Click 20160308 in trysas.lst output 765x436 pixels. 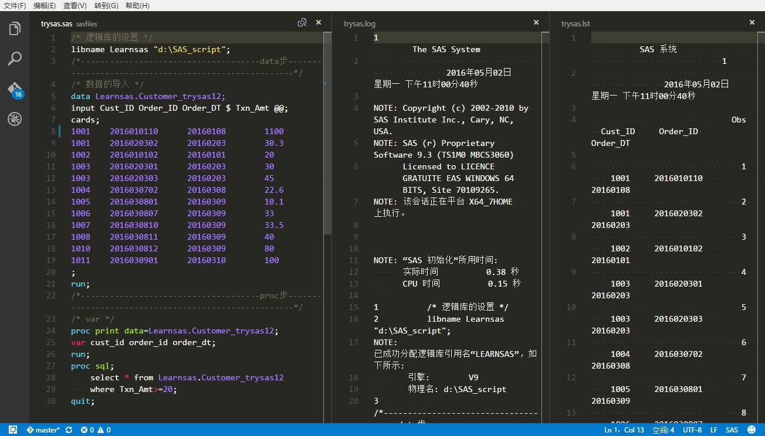(611, 366)
